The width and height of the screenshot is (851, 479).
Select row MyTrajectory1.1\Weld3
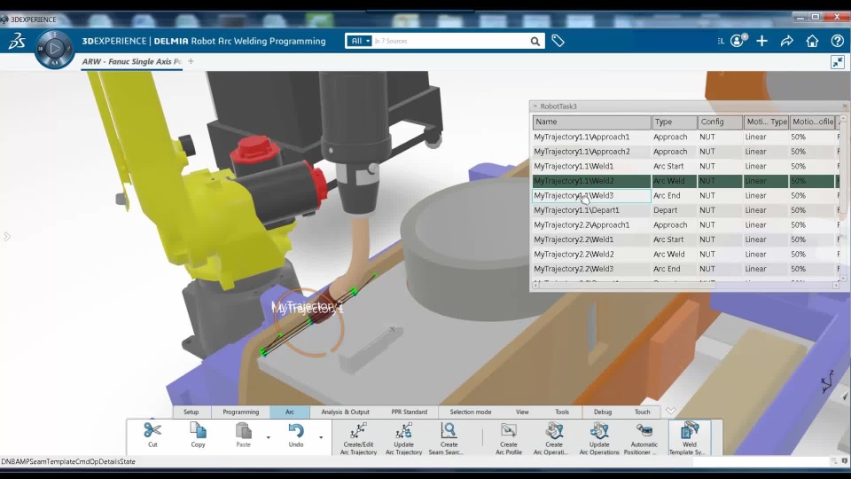pos(685,195)
